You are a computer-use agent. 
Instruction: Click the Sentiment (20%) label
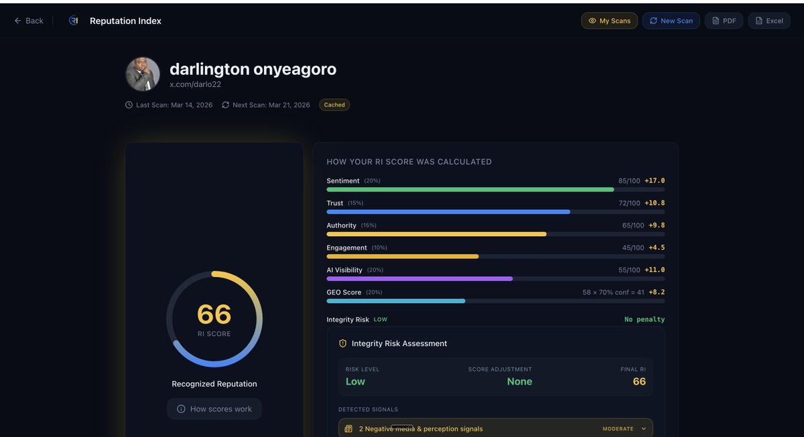[x=353, y=181]
